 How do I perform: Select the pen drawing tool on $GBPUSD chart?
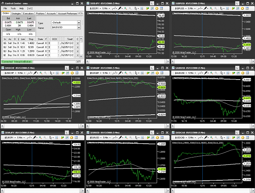pos(205,8)
